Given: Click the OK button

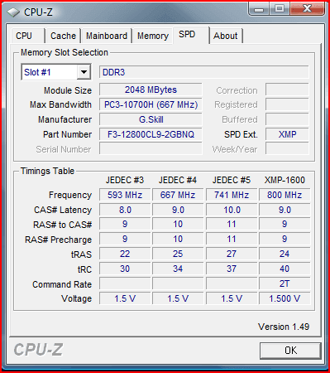Looking at the screenshot, I should click(290, 351).
